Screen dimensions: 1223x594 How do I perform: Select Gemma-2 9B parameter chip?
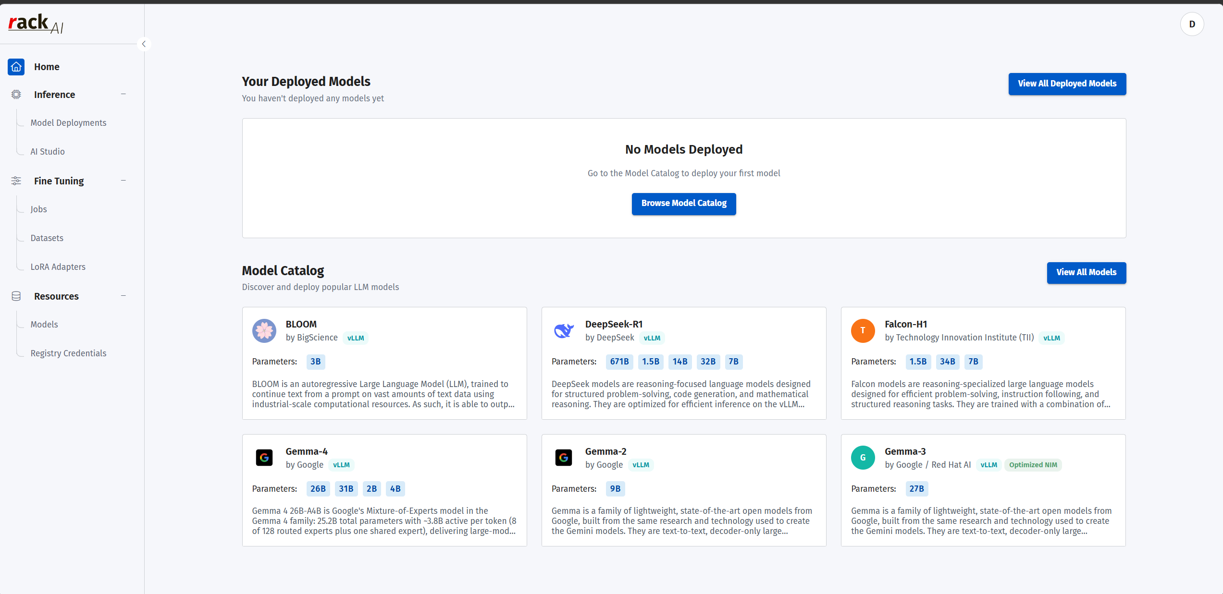point(615,489)
